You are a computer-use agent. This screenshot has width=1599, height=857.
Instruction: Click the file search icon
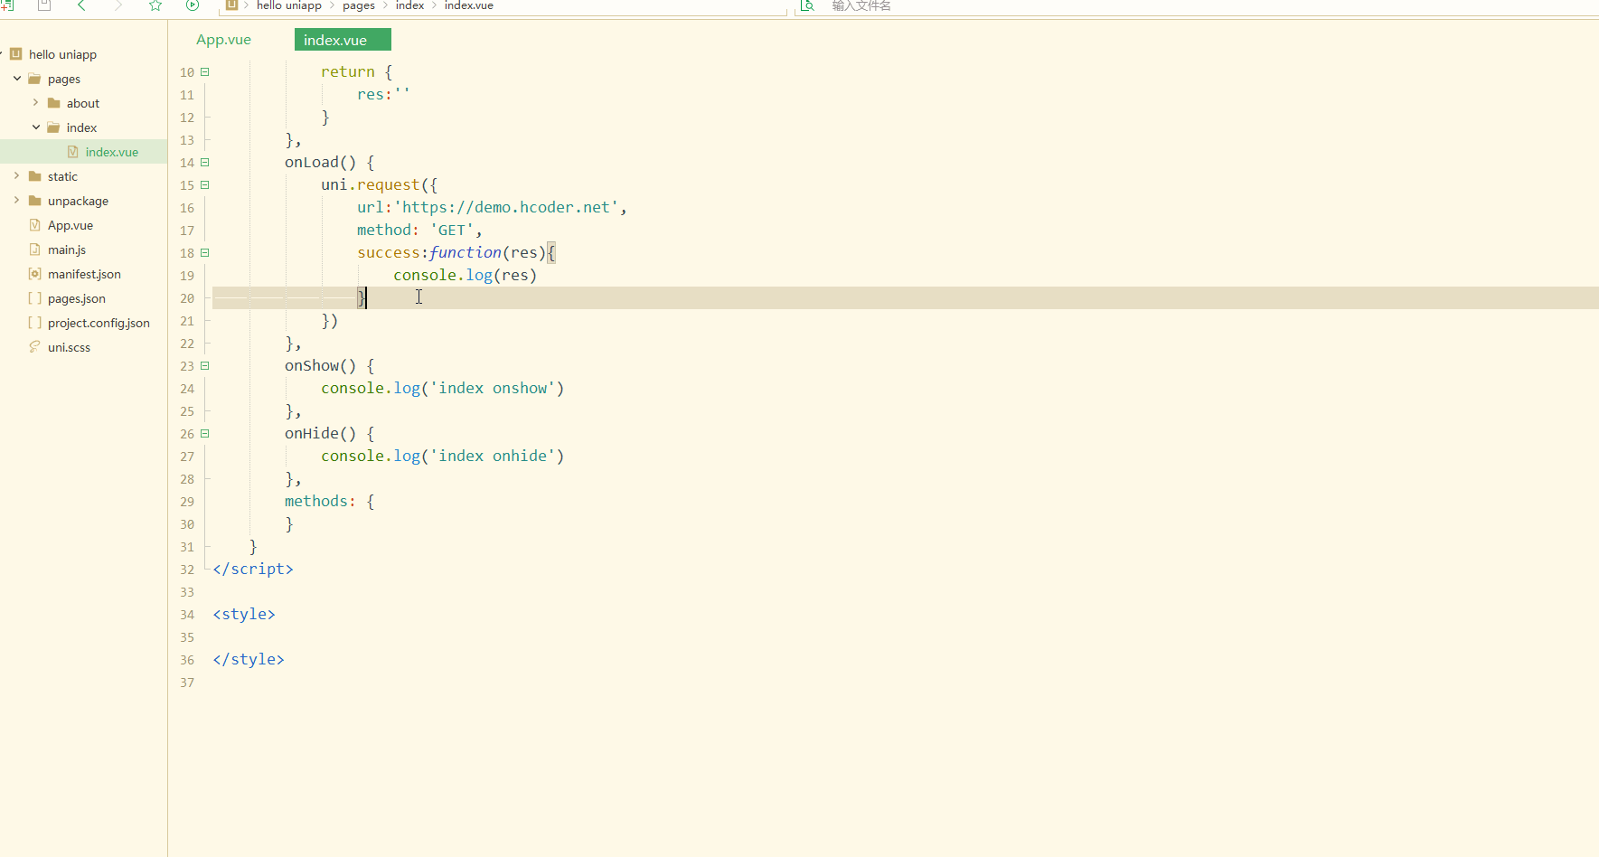tap(808, 5)
